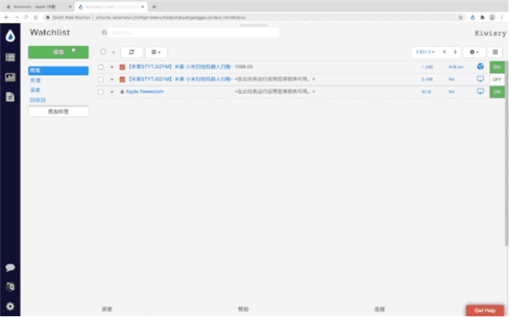Click the magnifier icon beside Search field
This screenshot has width=510, height=317.
104,32
